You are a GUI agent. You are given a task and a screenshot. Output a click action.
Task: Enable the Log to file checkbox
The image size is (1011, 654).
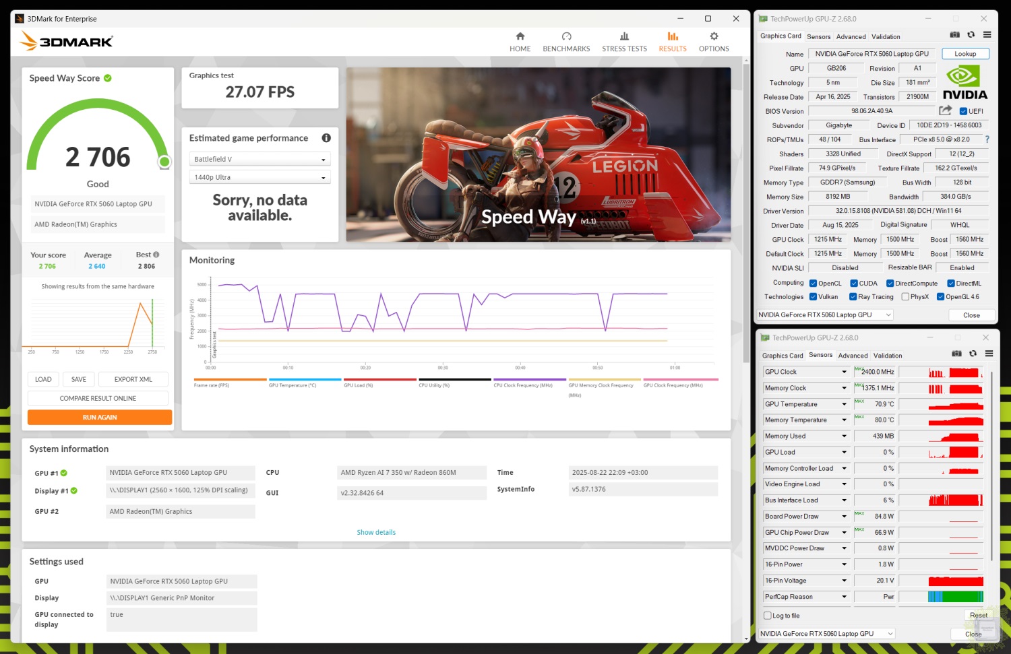(767, 616)
